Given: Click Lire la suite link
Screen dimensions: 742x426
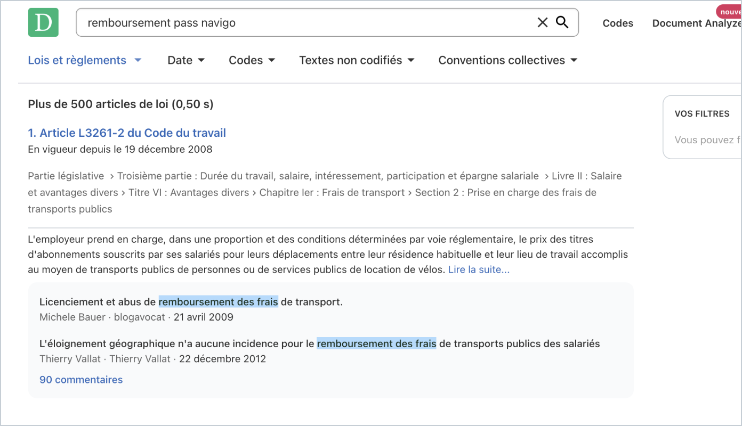Looking at the screenshot, I should pyautogui.click(x=479, y=269).
